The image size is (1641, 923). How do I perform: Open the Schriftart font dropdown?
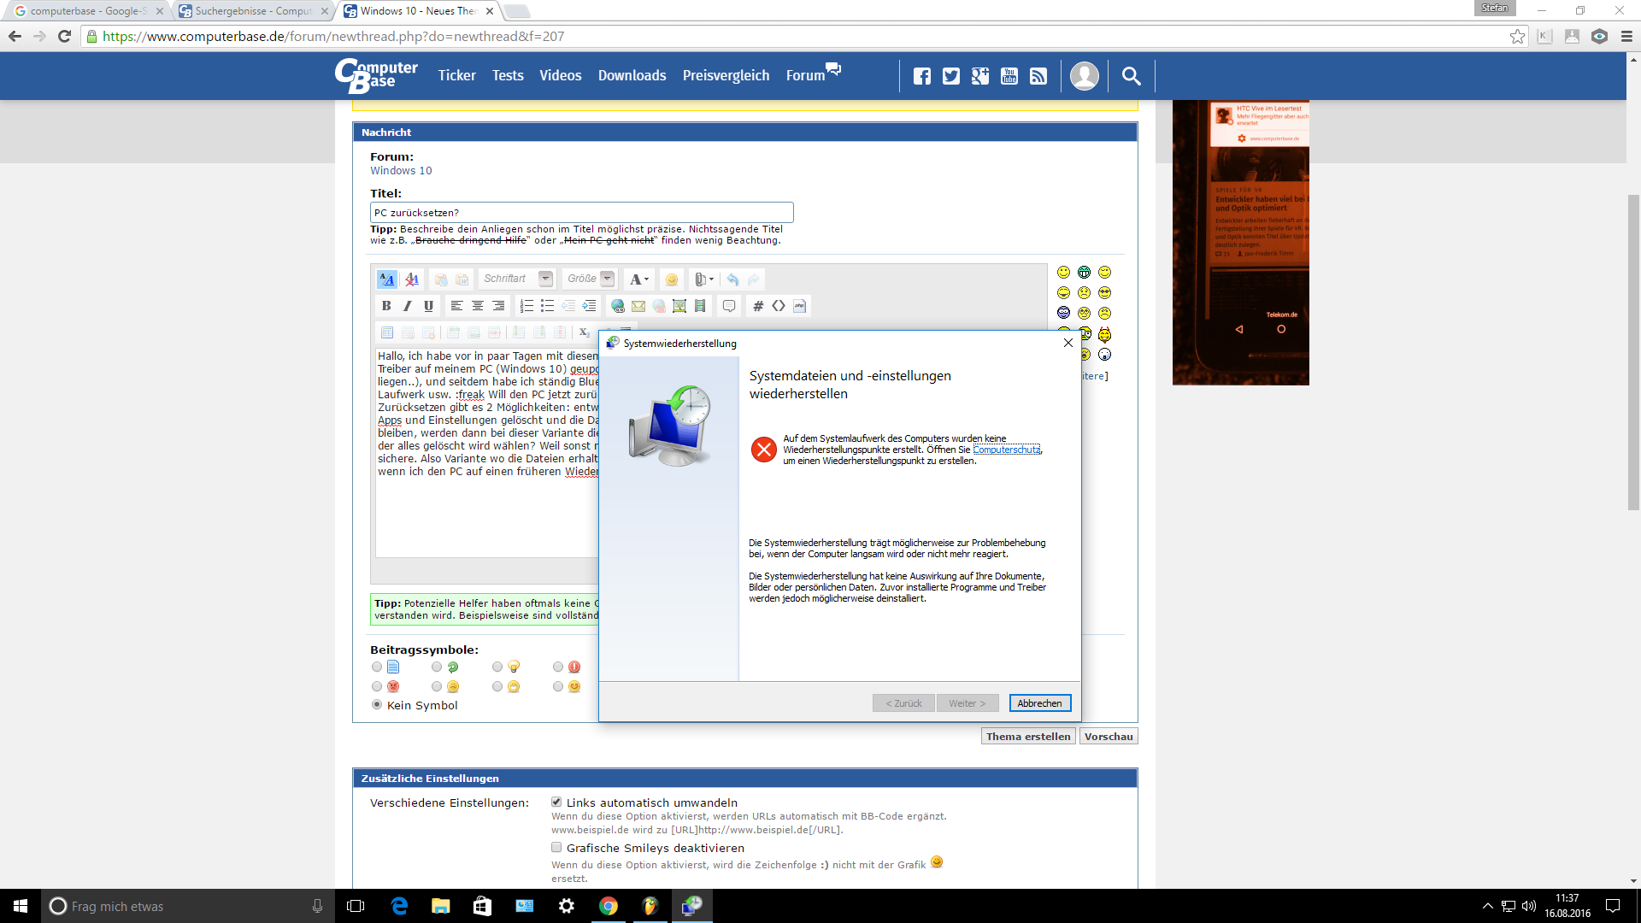click(545, 279)
